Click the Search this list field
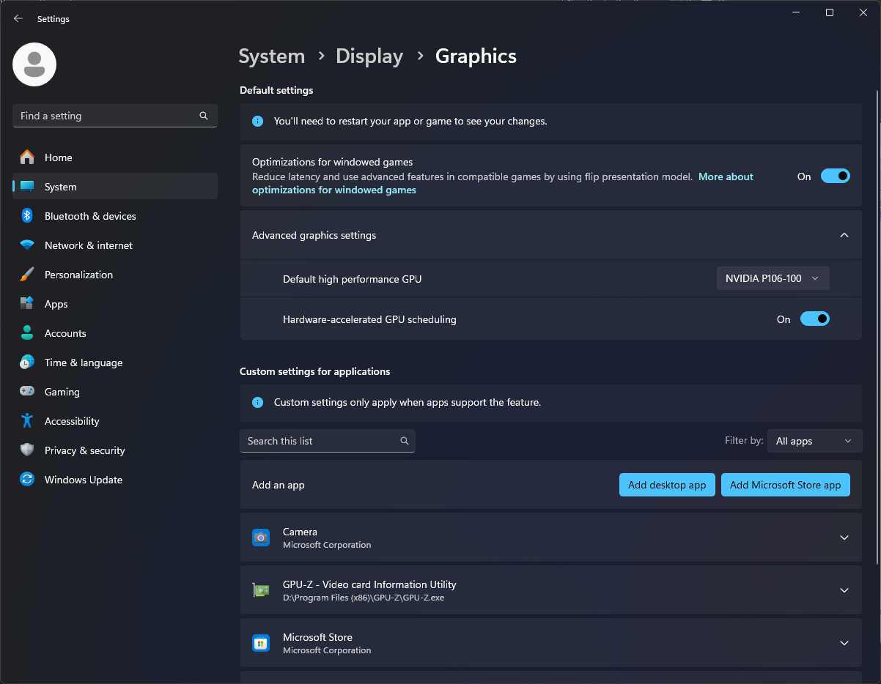 tap(320, 441)
